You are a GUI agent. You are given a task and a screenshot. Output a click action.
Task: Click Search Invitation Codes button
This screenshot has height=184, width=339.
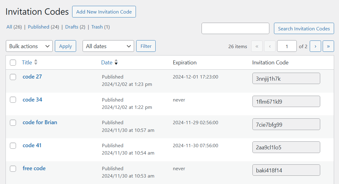pyautogui.click(x=304, y=29)
